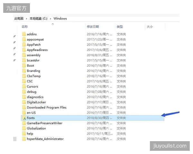Viewport: 193px width, 154px height.
Task: Sort by the 类型 column header
Action: click(120, 27)
